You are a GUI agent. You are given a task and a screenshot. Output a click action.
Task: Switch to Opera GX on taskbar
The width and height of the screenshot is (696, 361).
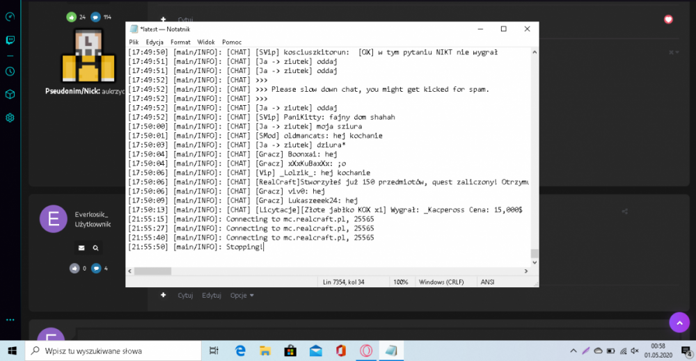(366, 351)
